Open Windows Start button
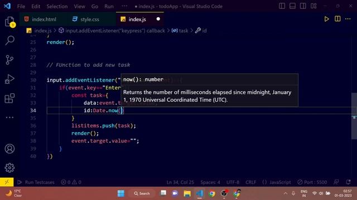 pos(121,193)
